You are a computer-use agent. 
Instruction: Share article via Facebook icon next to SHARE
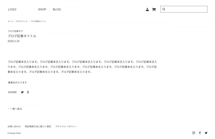pos(28,92)
